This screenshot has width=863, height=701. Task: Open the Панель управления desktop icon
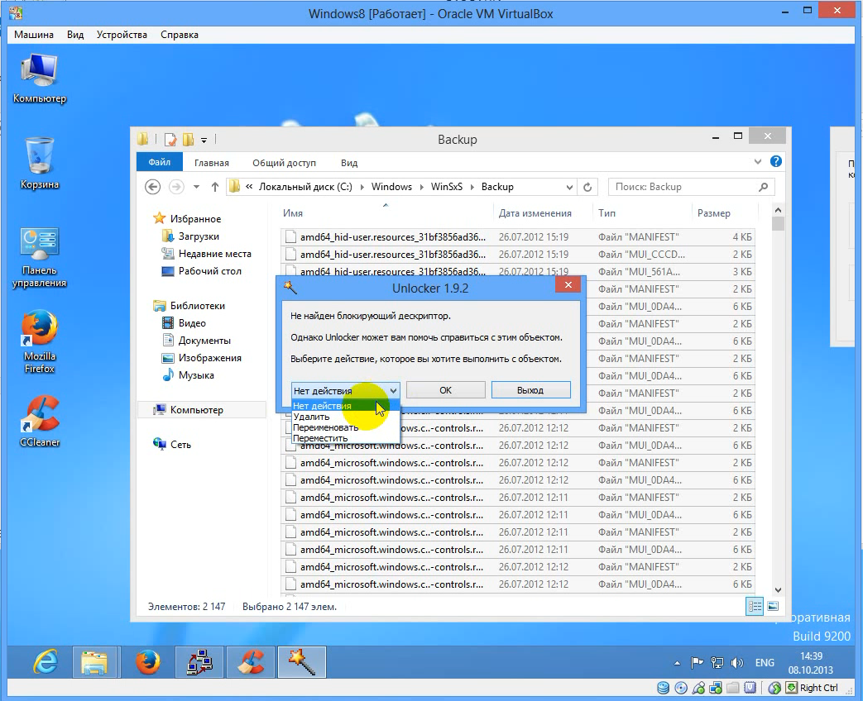pyautogui.click(x=39, y=257)
